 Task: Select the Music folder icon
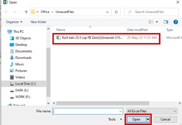(x=12, y=64)
